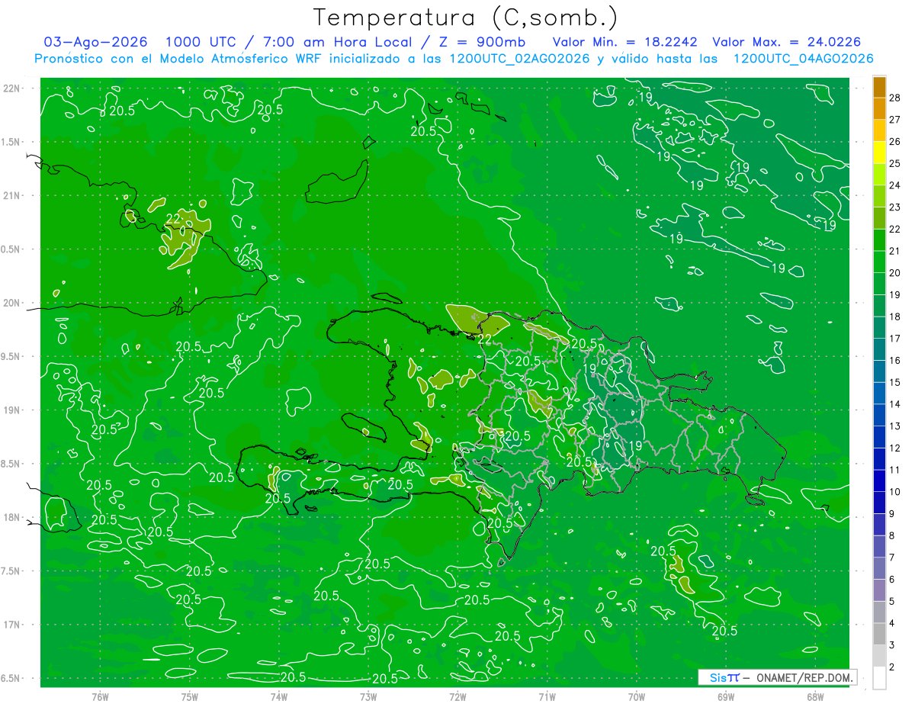The height and width of the screenshot is (707, 915).
Task: Click the '6.5N' latitude label
Action: pos(11,679)
